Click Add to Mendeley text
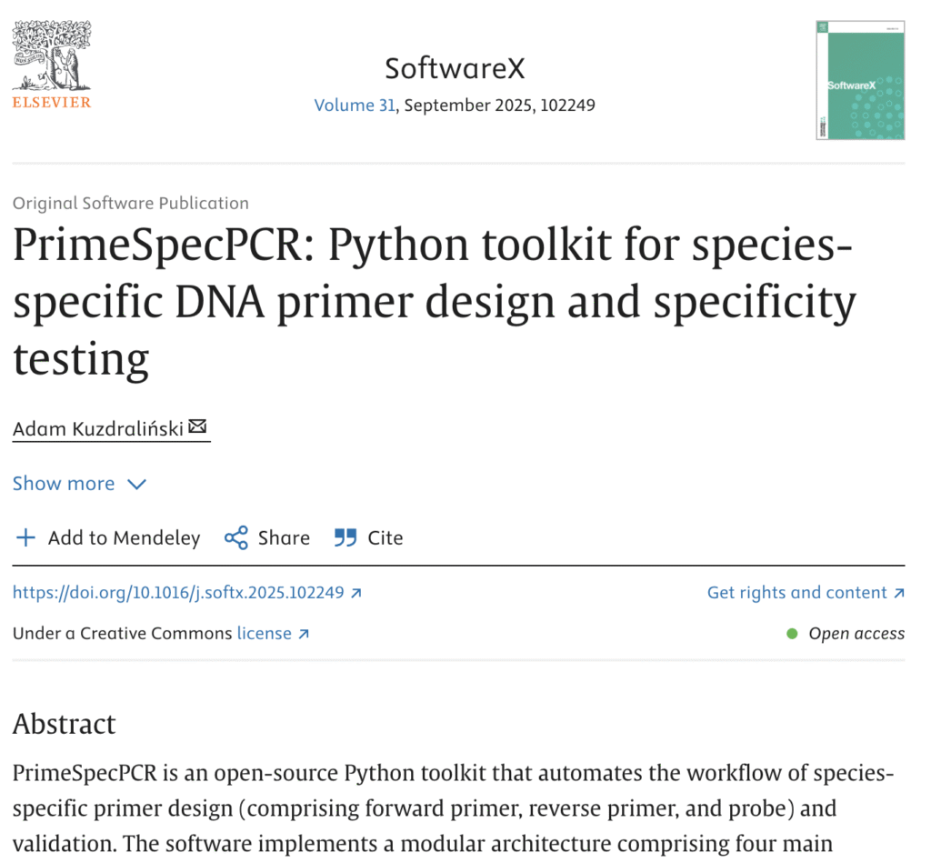 tap(124, 537)
